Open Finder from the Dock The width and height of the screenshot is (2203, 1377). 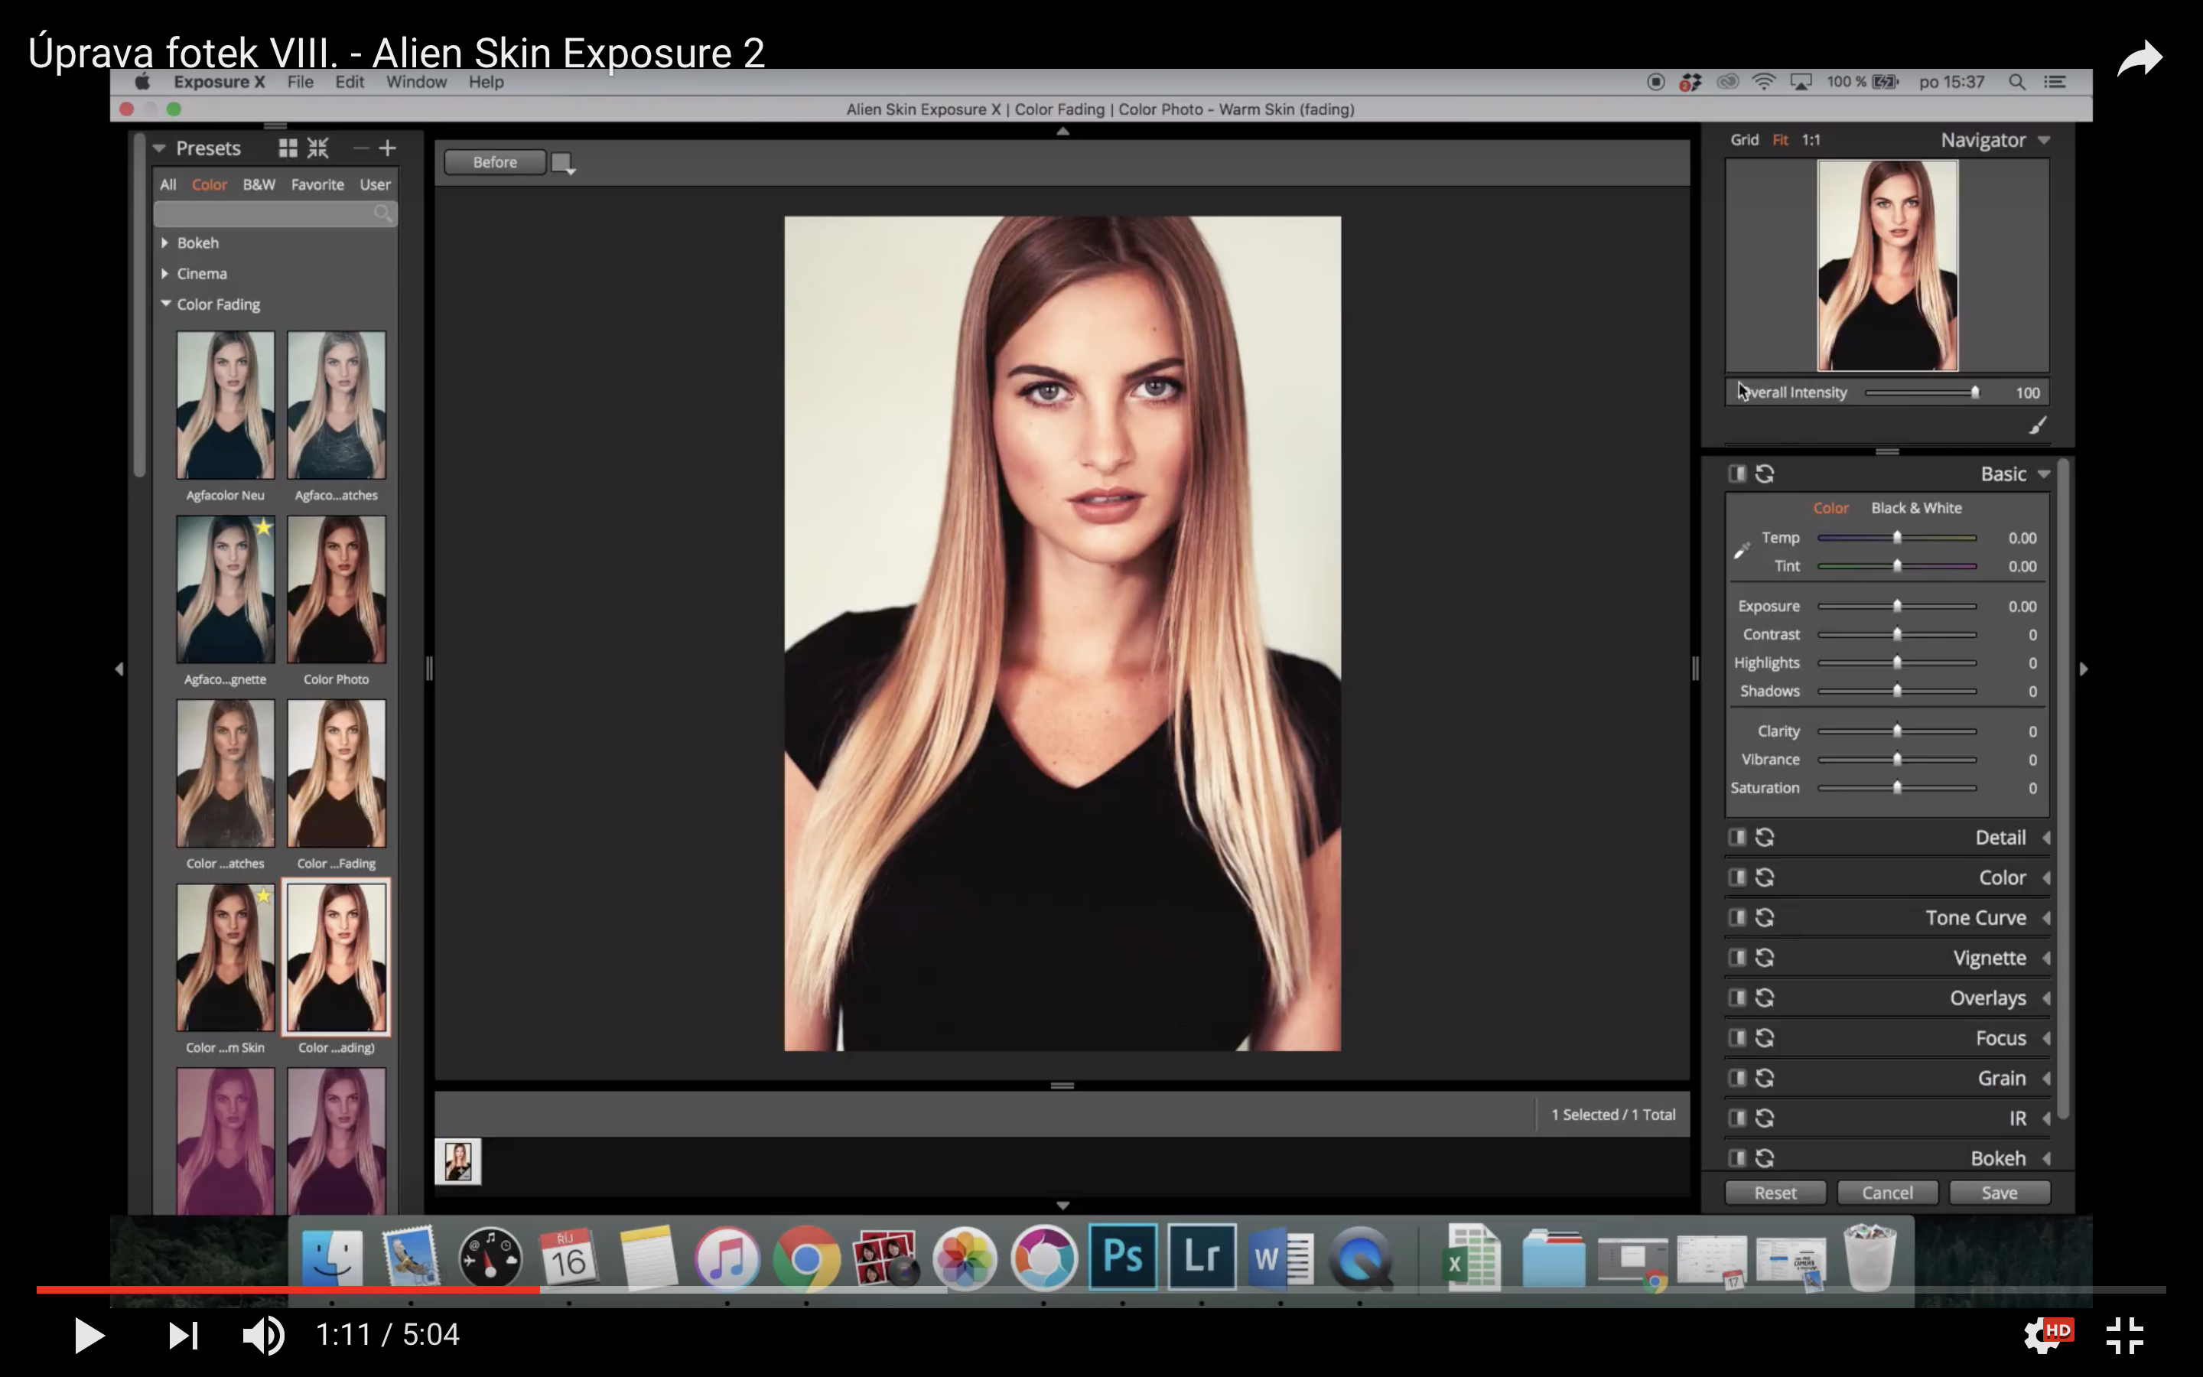[332, 1258]
